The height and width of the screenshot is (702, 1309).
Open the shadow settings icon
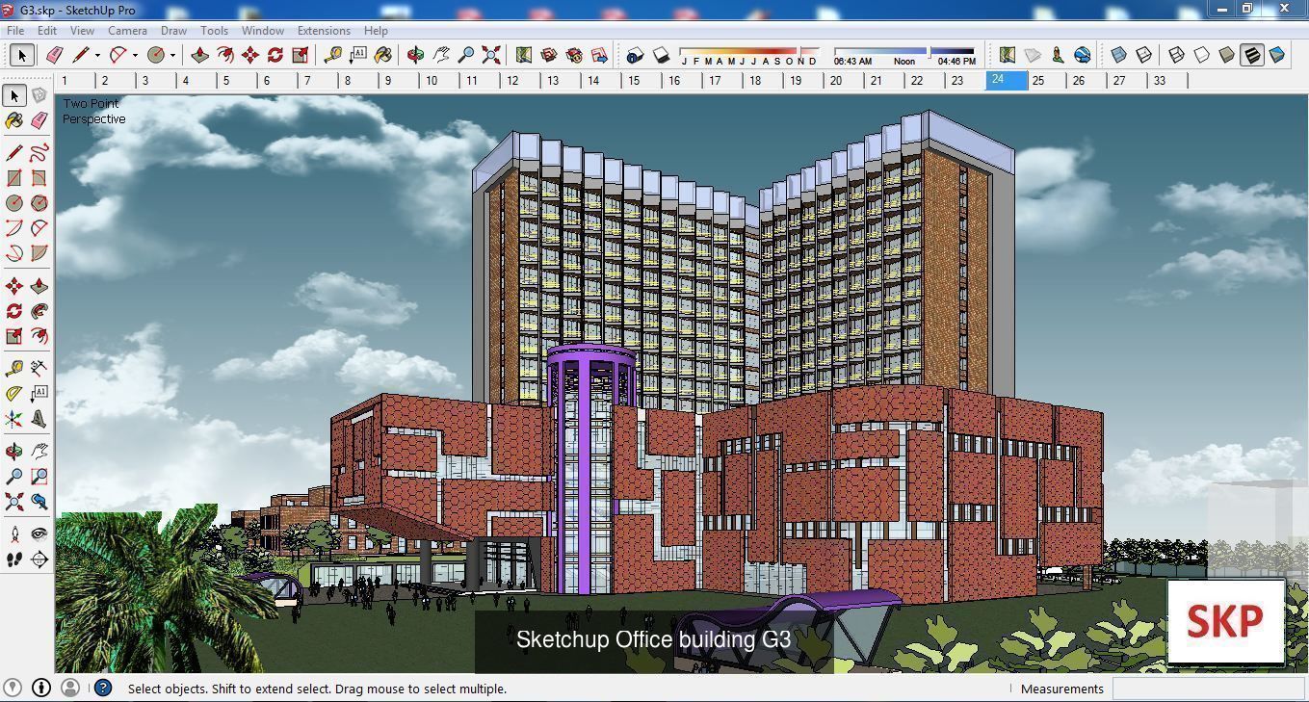pos(635,55)
